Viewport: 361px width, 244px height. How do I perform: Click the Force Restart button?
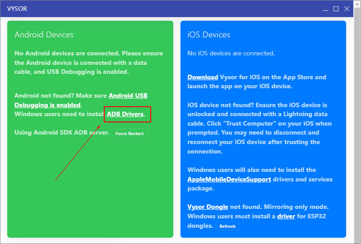point(130,134)
